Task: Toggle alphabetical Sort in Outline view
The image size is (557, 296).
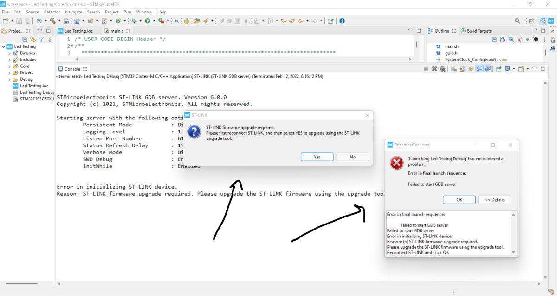Action: (502, 39)
